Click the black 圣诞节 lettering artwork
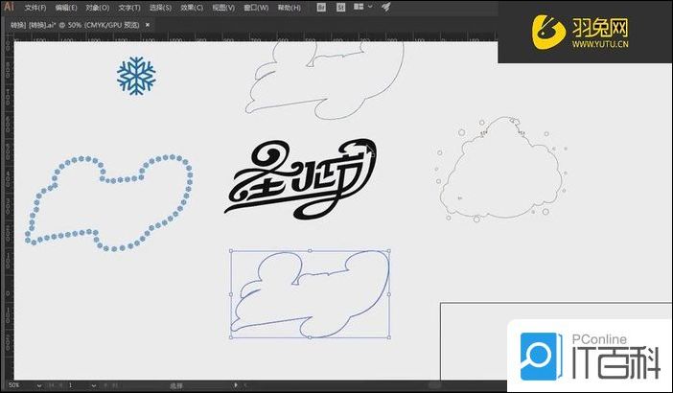Screen dimensions: 673x393 [300, 178]
